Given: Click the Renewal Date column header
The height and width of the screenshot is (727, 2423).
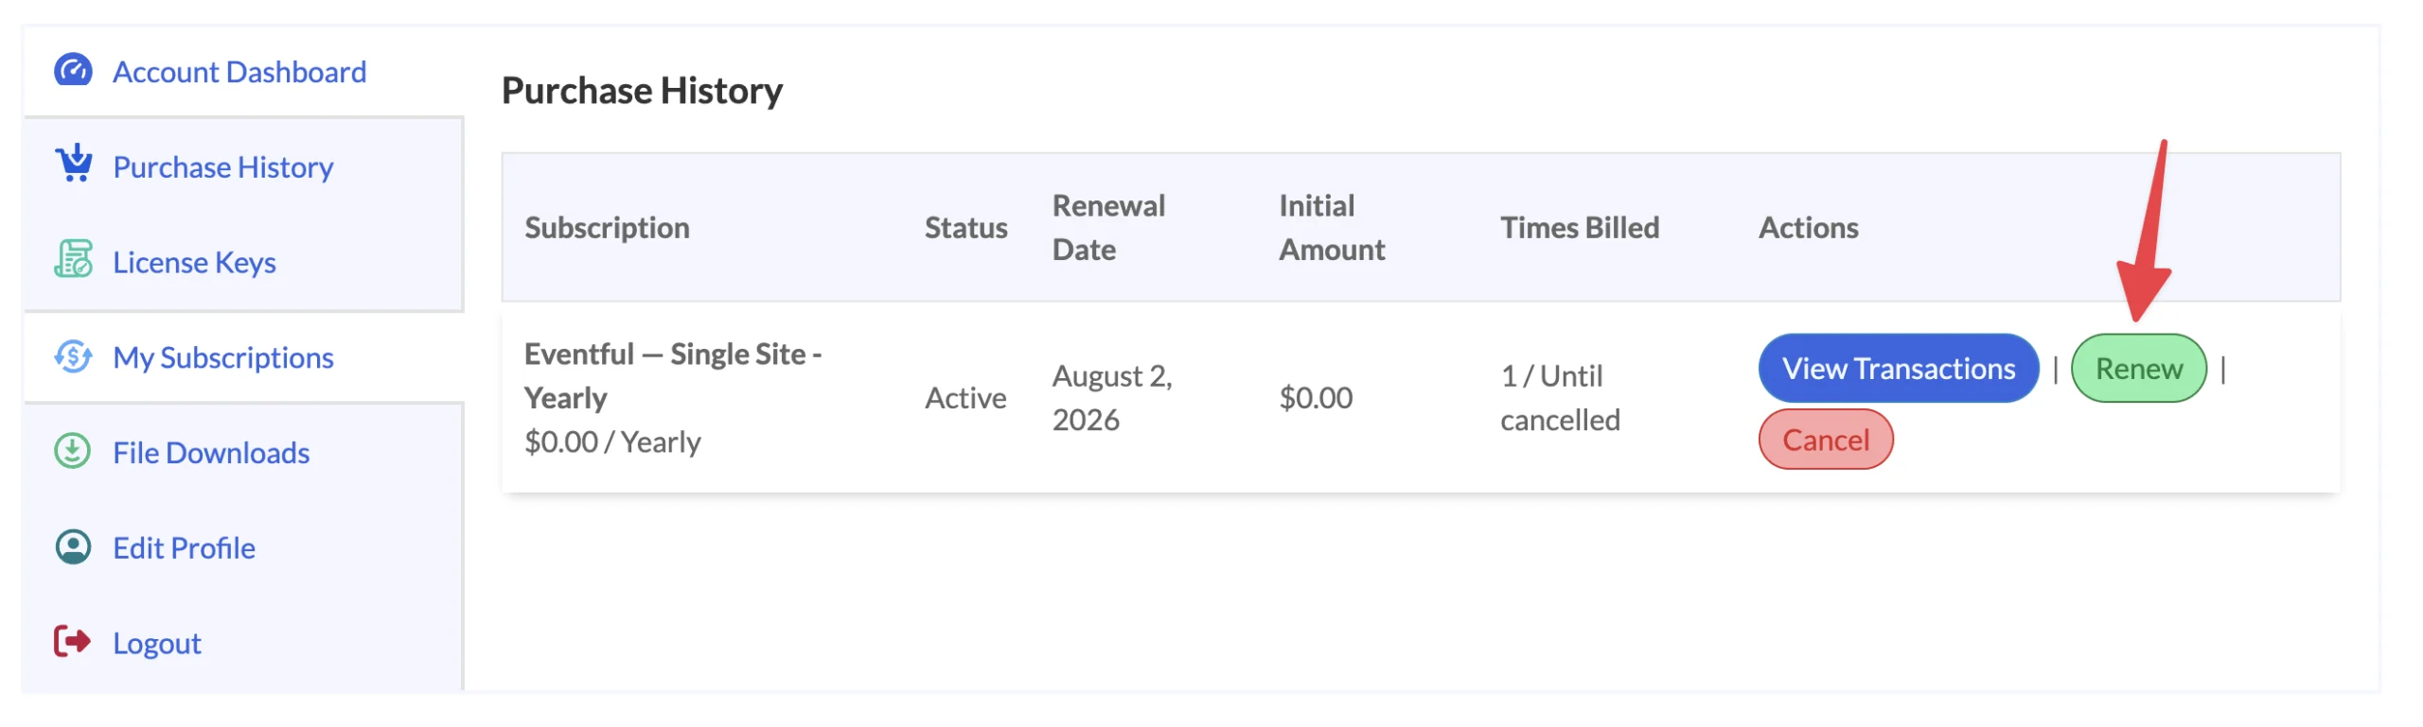Looking at the screenshot, I should (x=1108, y=228).
